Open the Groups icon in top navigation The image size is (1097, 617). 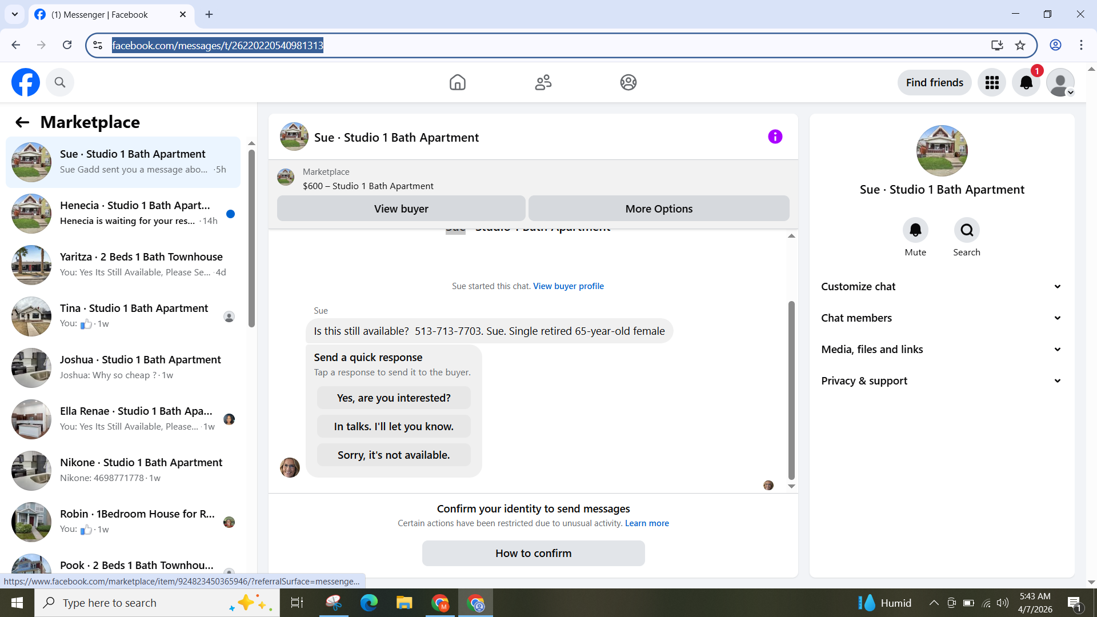628,82
